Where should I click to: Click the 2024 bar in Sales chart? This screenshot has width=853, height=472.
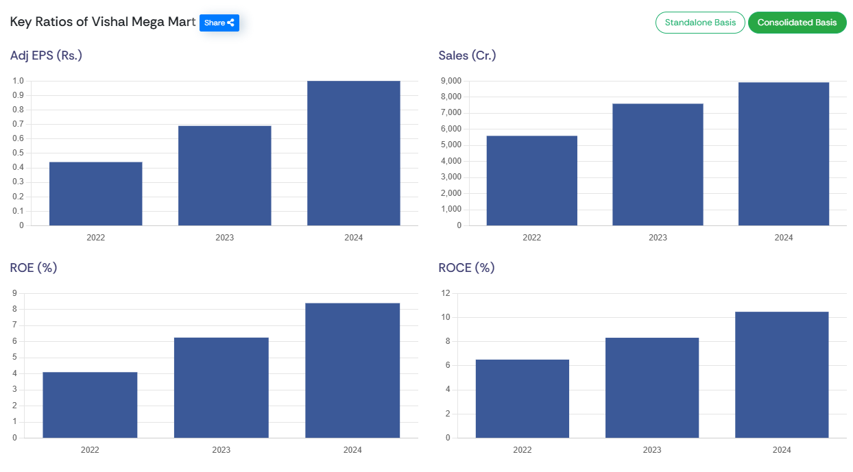click(783, 154)
